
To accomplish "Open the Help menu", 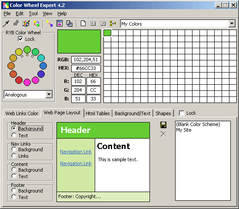I will pos(62,14).
